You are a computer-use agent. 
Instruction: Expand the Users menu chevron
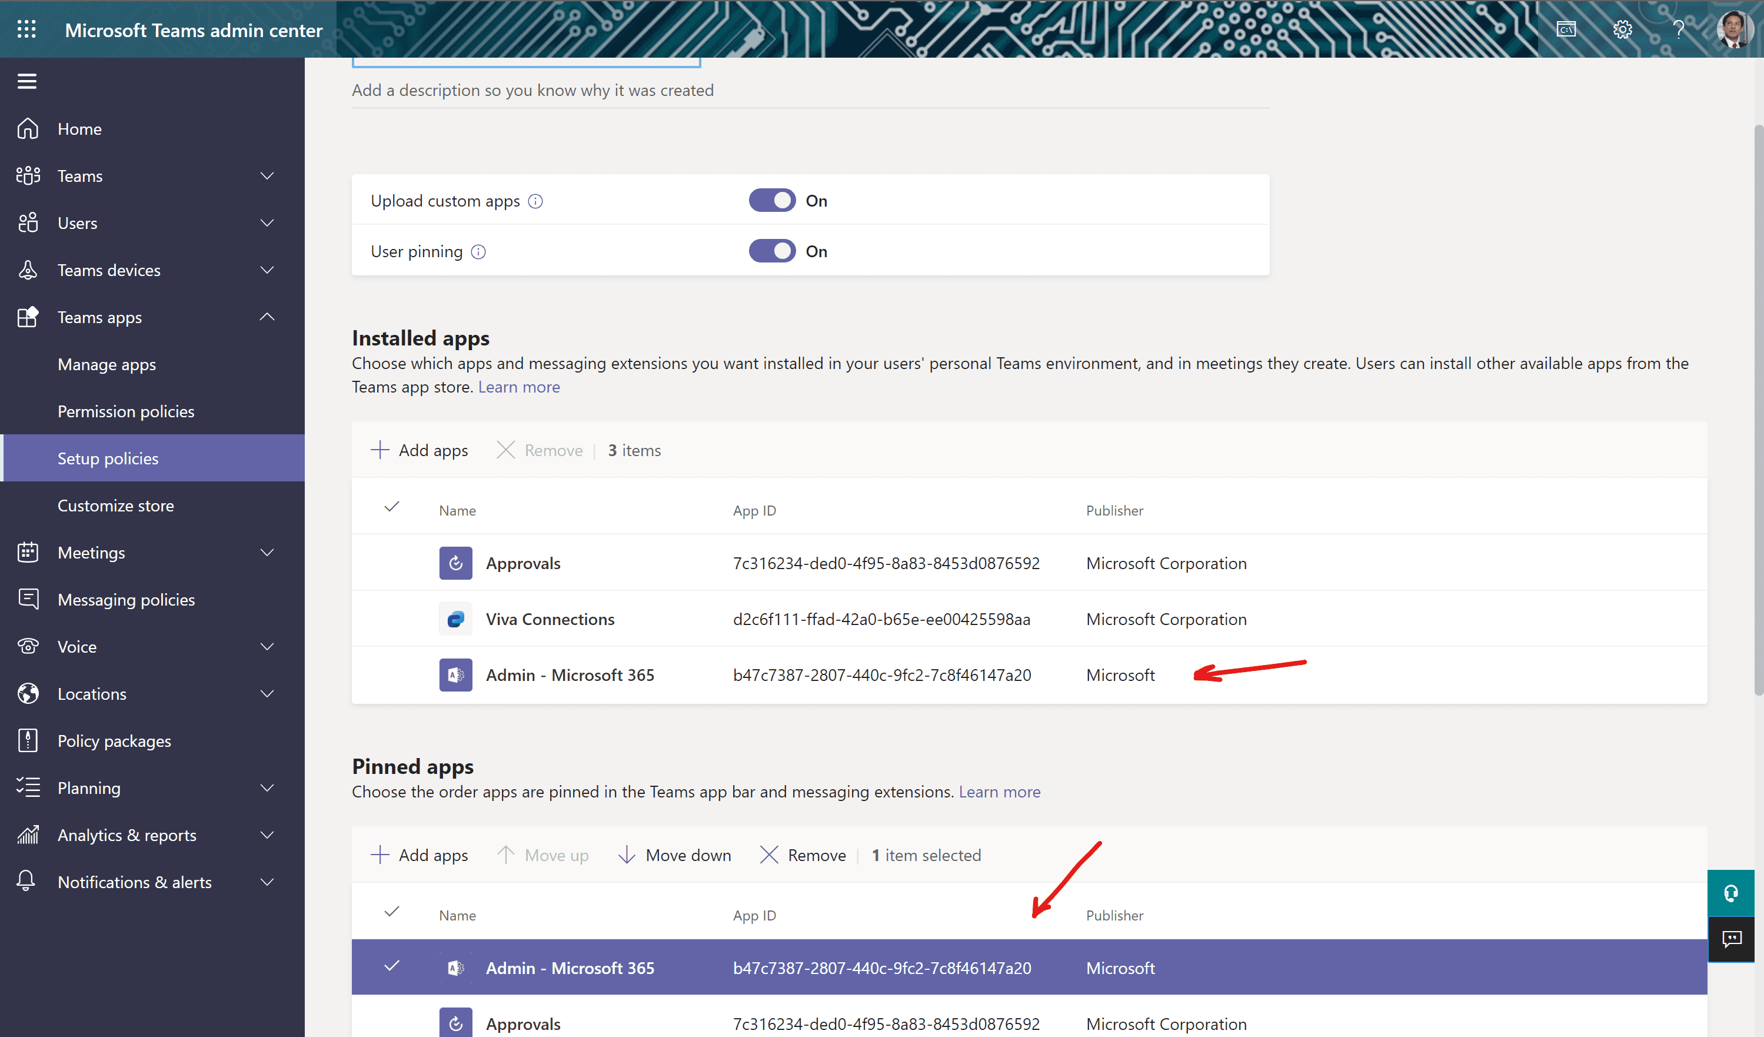(267, 222)
